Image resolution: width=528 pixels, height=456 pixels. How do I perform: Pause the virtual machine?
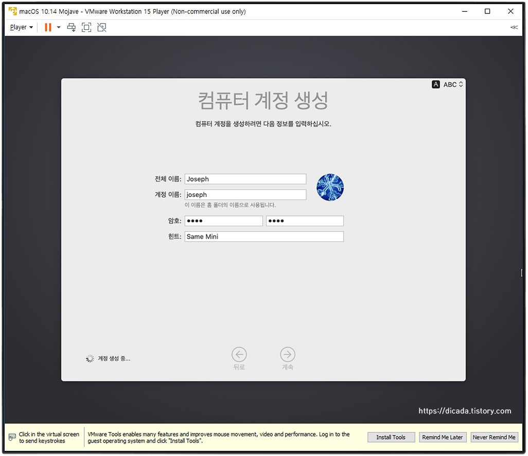coord(48,27)
